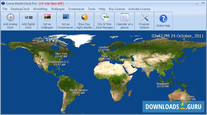This screenshot has height=115, width=207.
Task: Close the Crave World Clock window
Action: click(203, 3)
